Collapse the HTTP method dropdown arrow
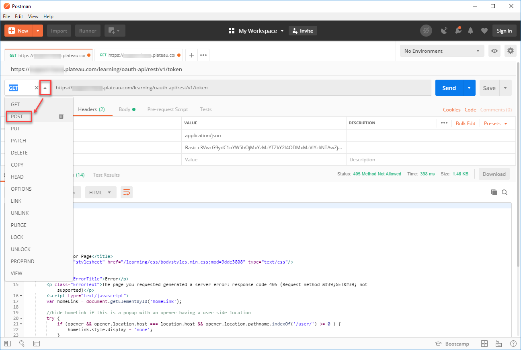 (45, 88)
